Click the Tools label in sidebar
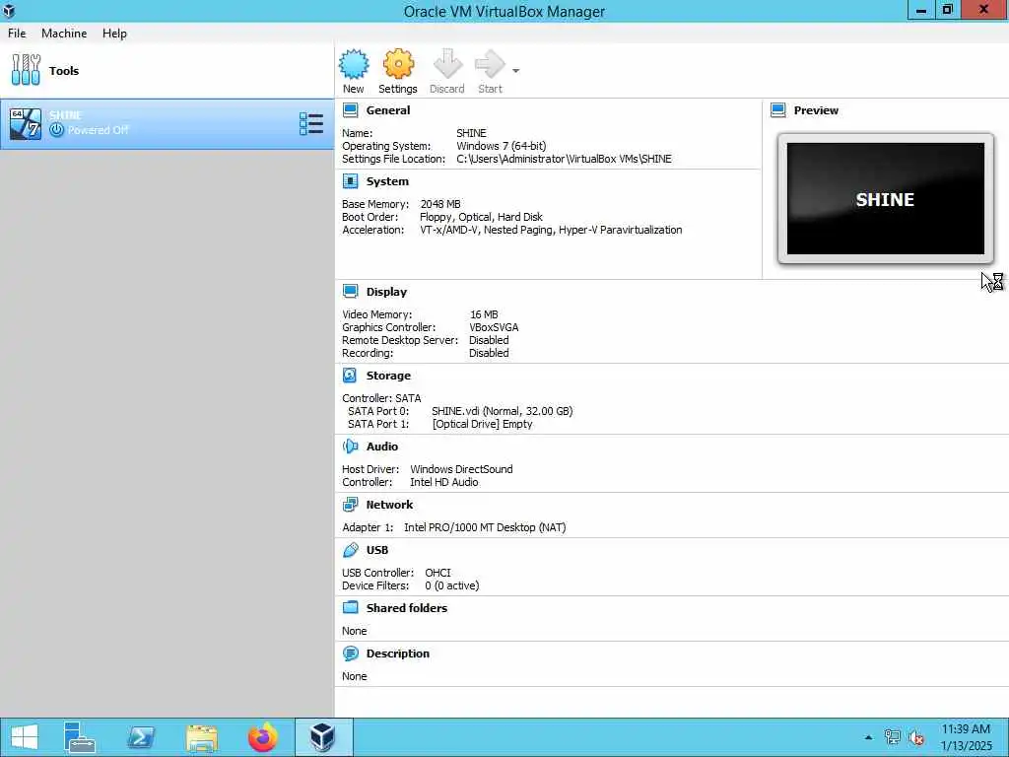 click(x=64, y=71)
